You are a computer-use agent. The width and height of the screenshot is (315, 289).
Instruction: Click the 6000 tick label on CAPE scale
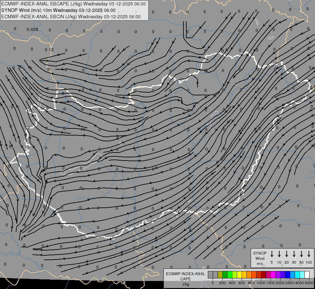click(309, 283)
